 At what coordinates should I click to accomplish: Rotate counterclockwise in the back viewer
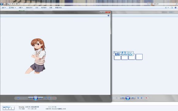coord(138,98)
